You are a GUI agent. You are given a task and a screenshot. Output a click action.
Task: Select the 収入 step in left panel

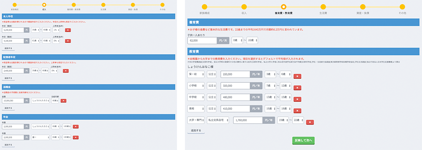click(x=44, y=5)
